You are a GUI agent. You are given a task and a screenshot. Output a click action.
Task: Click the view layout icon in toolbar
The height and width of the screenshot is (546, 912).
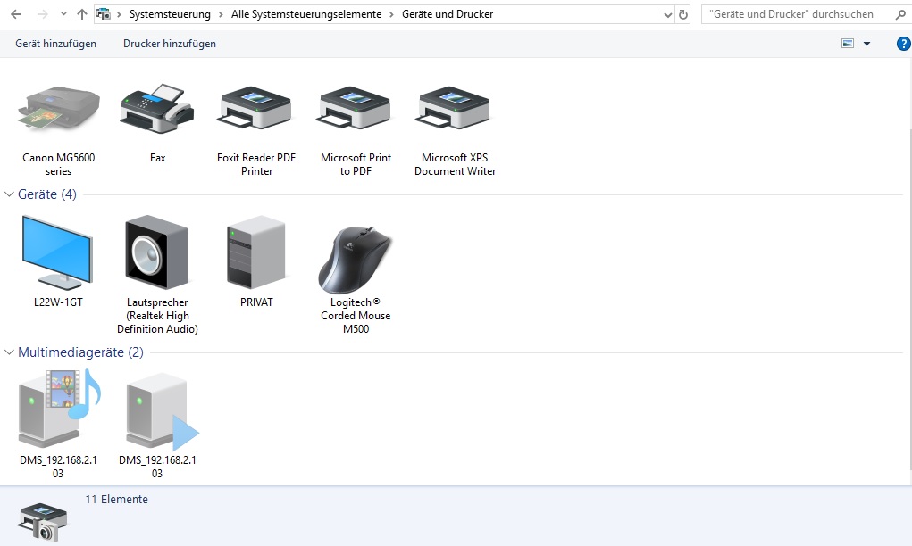coord(848,44)
